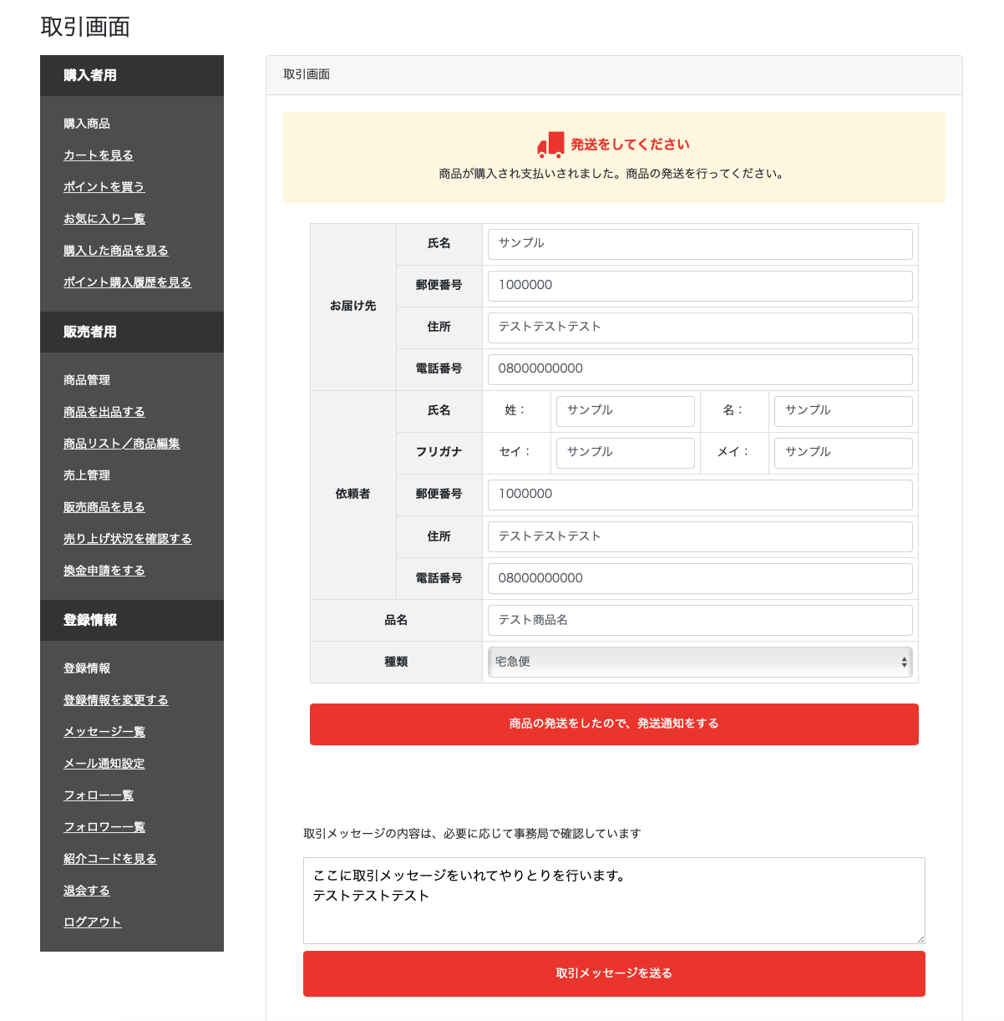Go to ポイントを買う in the sidebar

click(x=104, y=187)
